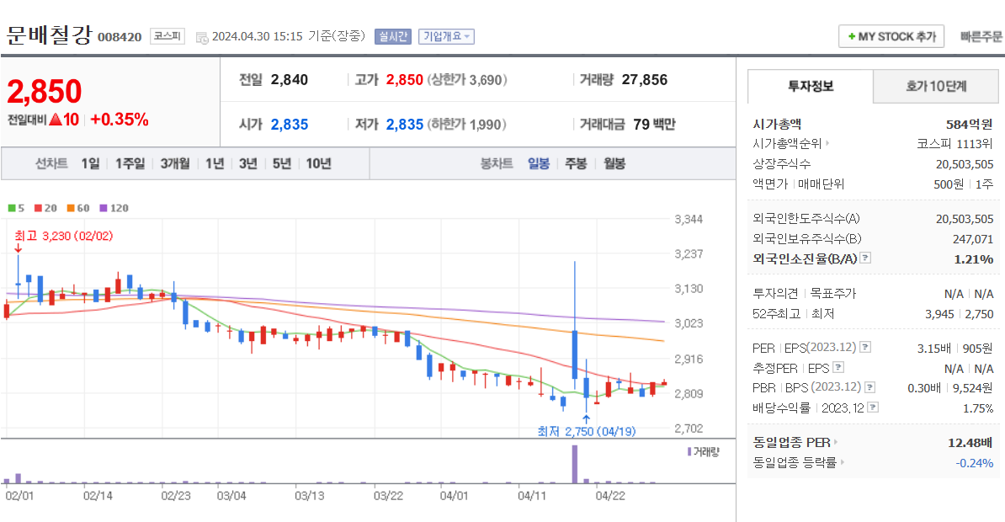Click the PBR value 0.30배
1005x522 pixels.
[x=923, y=388]
